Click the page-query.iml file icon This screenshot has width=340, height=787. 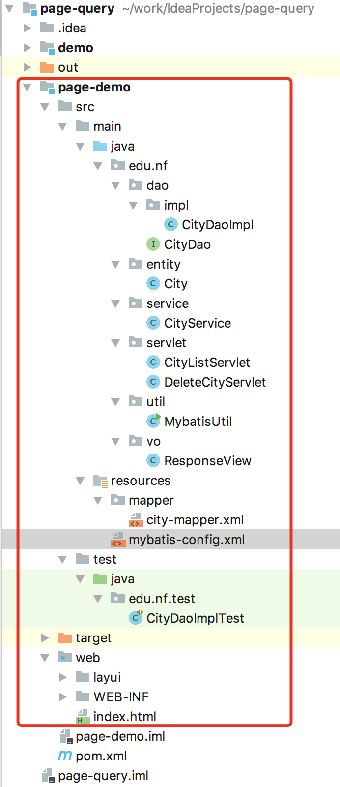pyautogui.click(x=48, y=776)
